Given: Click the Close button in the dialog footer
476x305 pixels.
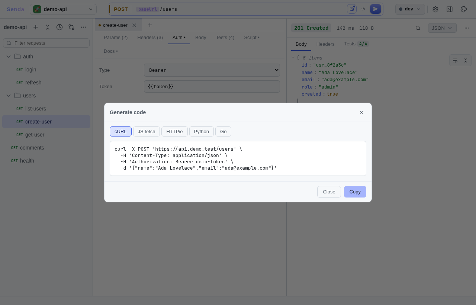Looking at the screenshot, I should 329,192.
